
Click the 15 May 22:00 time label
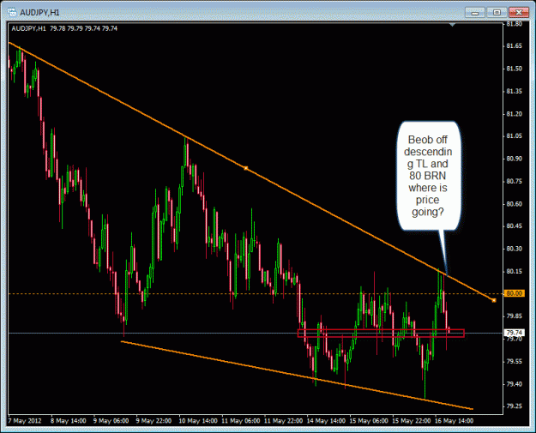pos(412,421)
